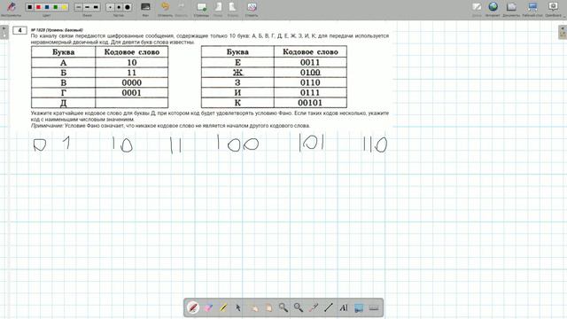Select the Interact hand tool

click(x=253, y=307)
